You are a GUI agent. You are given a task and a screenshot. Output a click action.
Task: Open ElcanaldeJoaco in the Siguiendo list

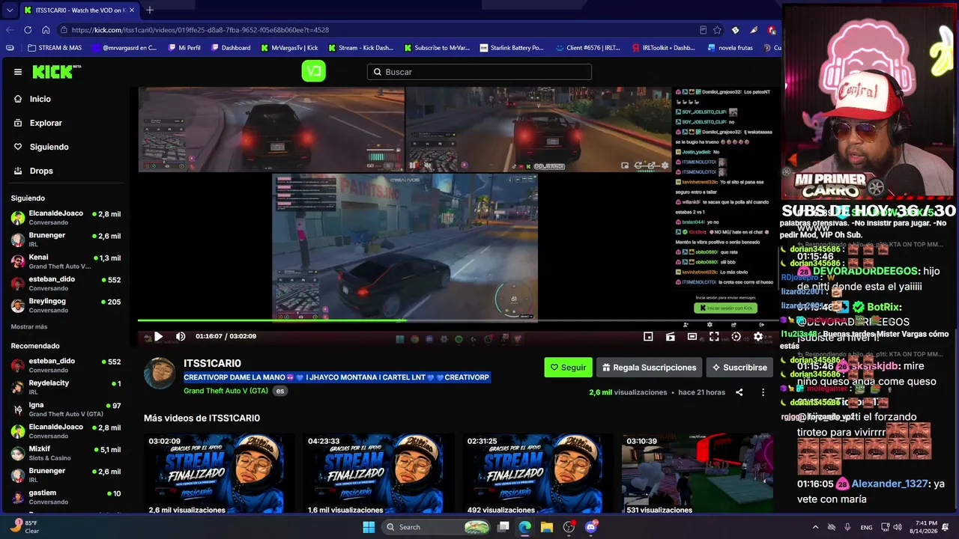pos(66,217)
